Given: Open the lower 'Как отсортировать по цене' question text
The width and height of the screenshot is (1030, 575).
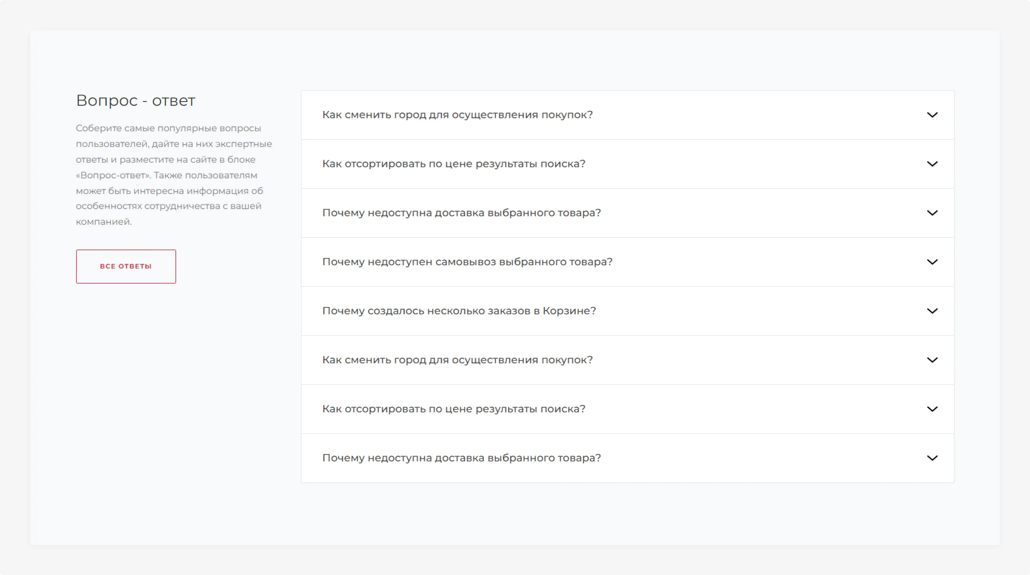Looking at the screenshot, I should pyautogui.click(x=453, y=409).
